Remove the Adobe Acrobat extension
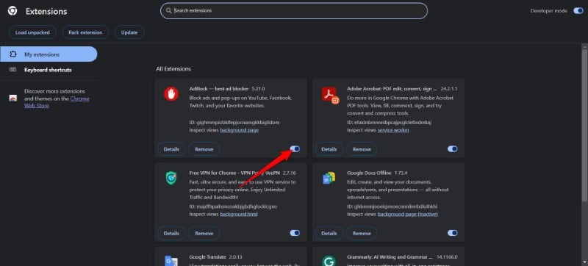The image size is (588, 266). tap(362, 149)
